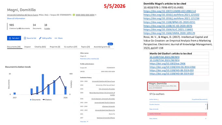
Task: Click external-link icon beside ORCID number
Action: point(96,15)
